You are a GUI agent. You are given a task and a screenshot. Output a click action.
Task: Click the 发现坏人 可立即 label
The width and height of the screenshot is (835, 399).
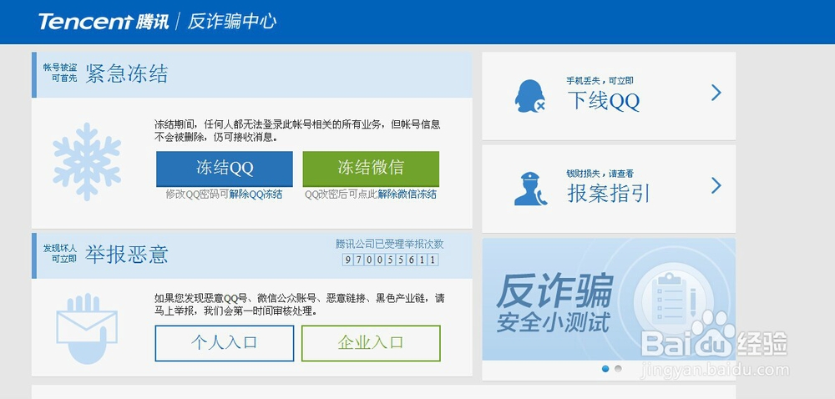click(x=60, y=254)
